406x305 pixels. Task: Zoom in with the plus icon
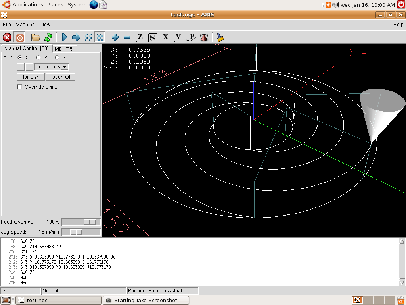pos(115,37)
